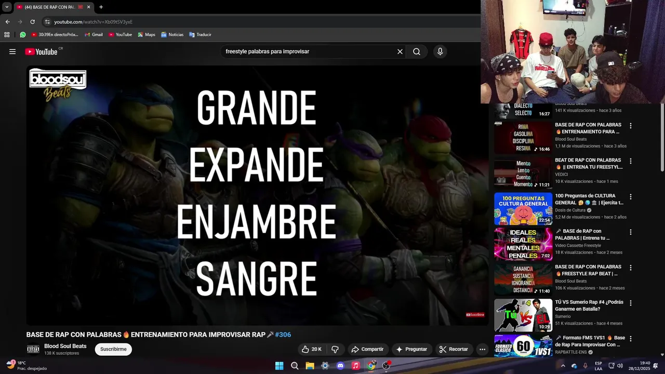Open OBS Studio from taskbar
This screenshot has height=374, width=665.
[x=386, y=366]
